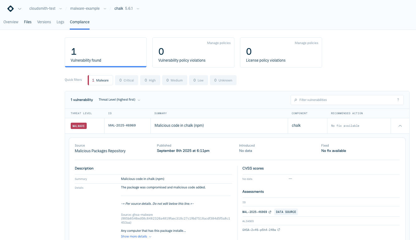Open the Versions tab
The image size is (416, 240).
(44, 22)
